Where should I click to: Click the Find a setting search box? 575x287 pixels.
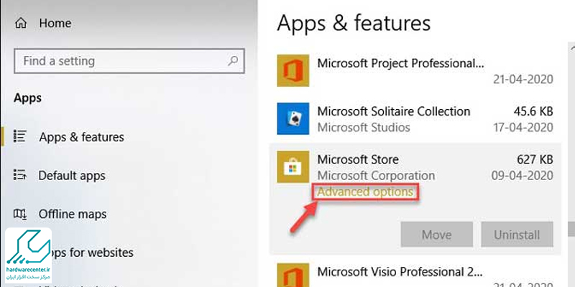tap(129, 61)
